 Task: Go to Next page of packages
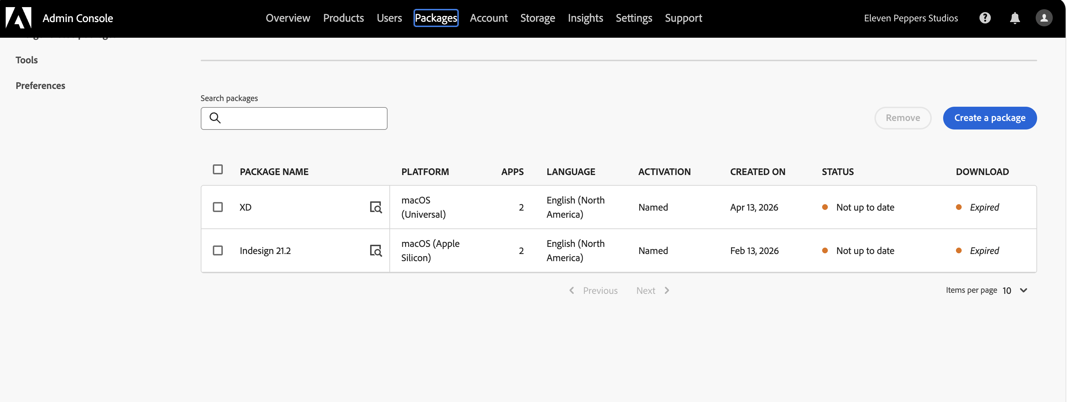(x=653, y=291)
